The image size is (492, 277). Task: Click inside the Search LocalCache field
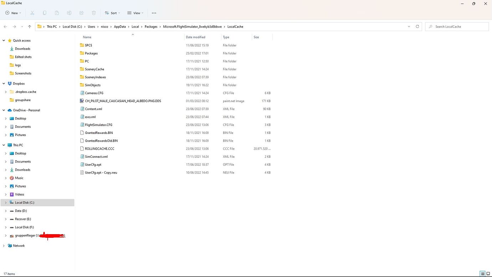coord(456,26)
